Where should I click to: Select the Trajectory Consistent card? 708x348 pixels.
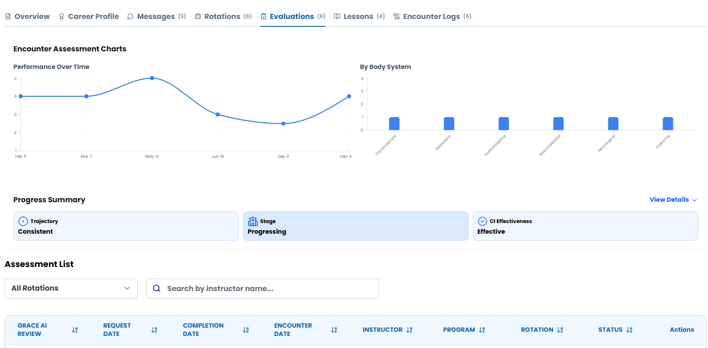pyautogui.click(x=126, y=226)
